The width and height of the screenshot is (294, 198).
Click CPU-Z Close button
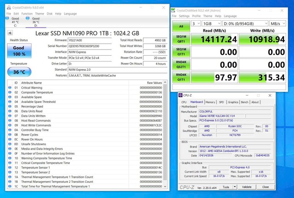click(x=266, y=187)
